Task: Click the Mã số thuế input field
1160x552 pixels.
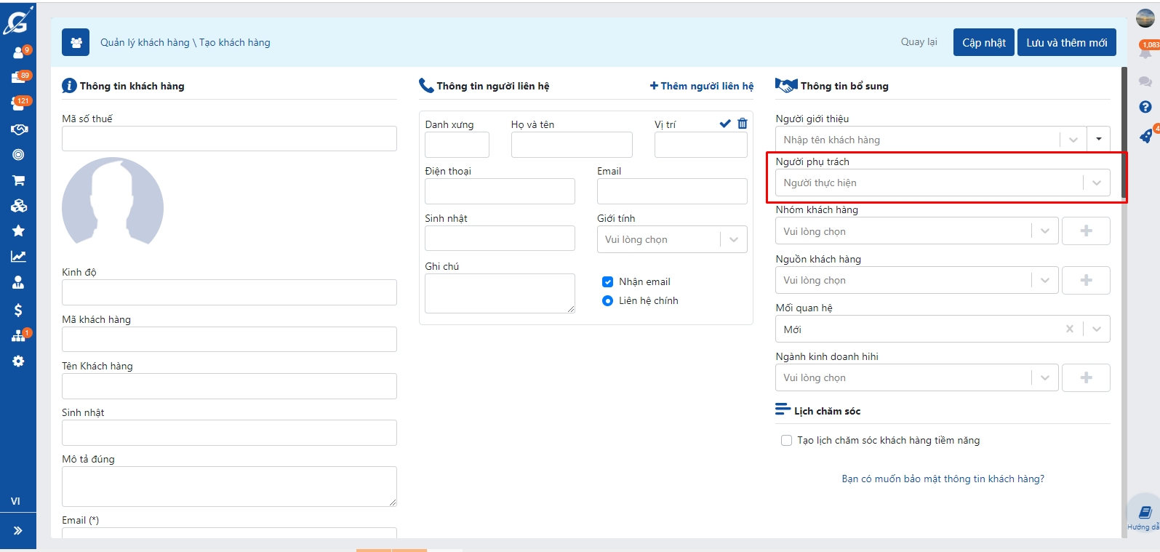Action: tap(229, 138)
